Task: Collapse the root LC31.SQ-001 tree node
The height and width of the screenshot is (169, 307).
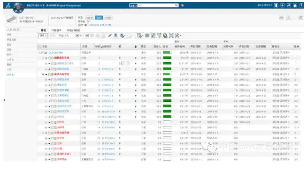Action: point(39,53)
